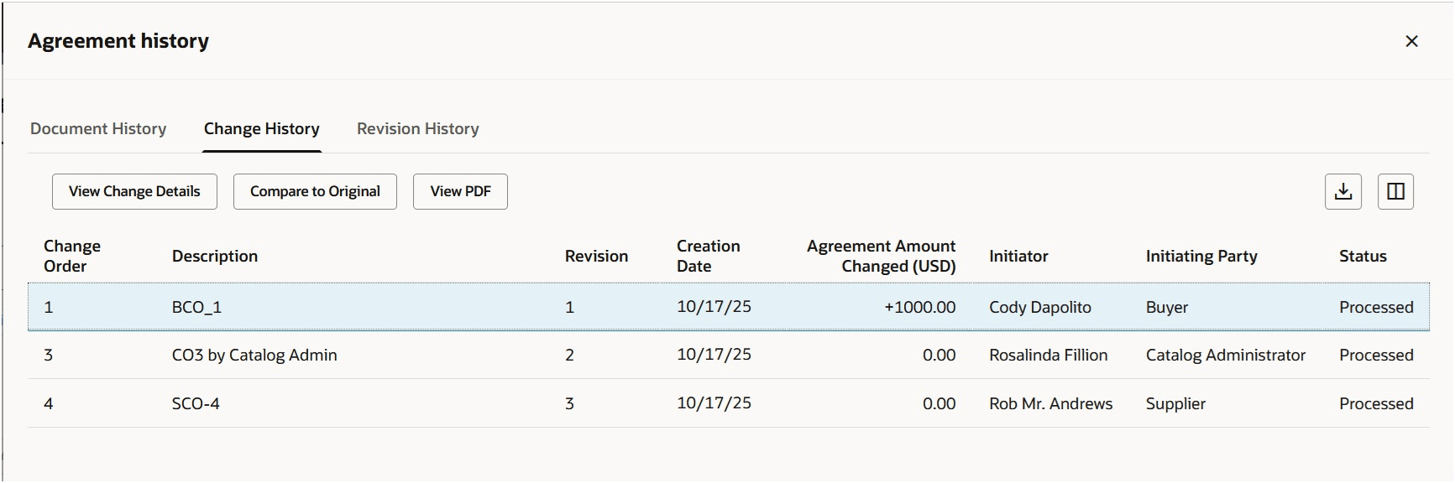Select the Change History tab

(261, 128)
